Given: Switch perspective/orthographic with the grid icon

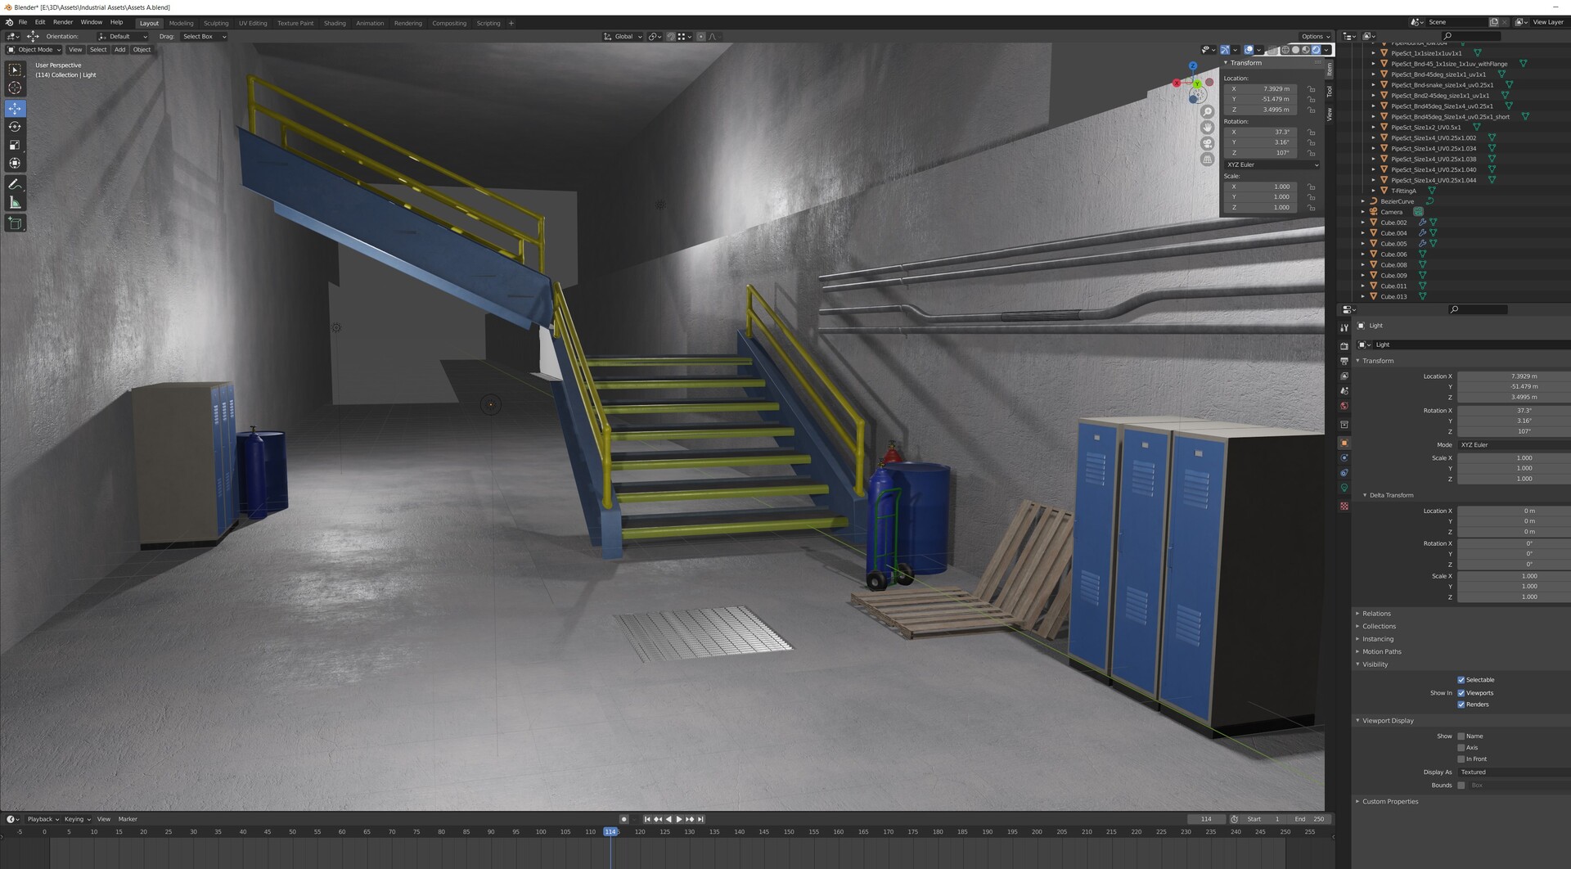Looking at the screenshot, I should tap(1207, 160).
